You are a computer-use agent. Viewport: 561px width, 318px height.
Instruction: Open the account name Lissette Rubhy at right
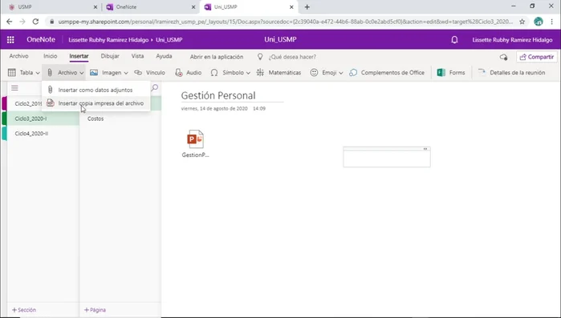tap(512, 39)
